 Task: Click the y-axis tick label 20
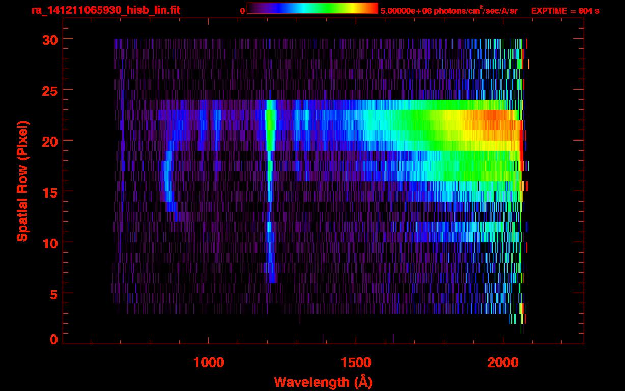click(x=50, y=141)
